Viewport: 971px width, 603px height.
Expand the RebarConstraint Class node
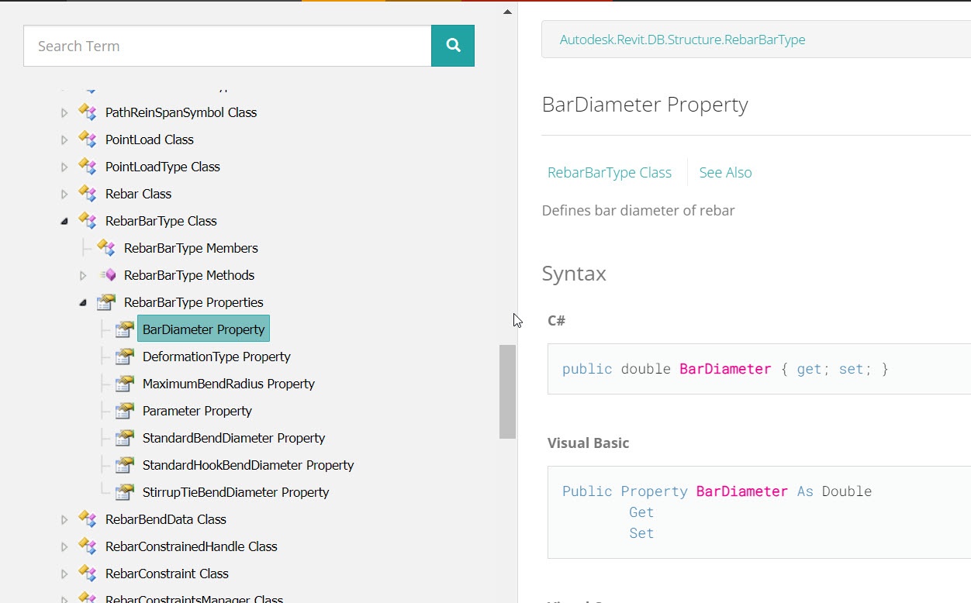(64, 574)
